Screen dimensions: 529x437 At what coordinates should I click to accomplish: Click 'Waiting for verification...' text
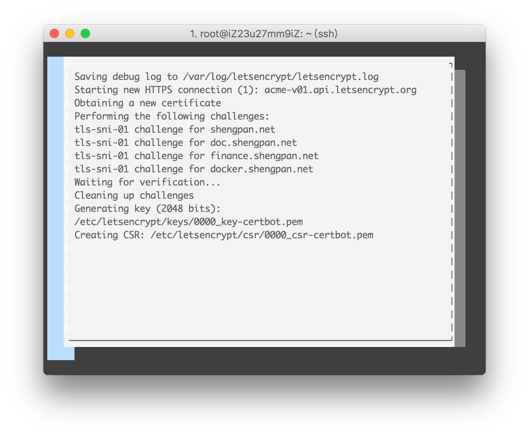click(147, 182)
